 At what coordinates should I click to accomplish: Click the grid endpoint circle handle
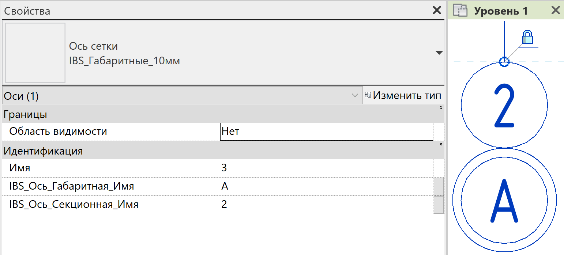(504, 62)
